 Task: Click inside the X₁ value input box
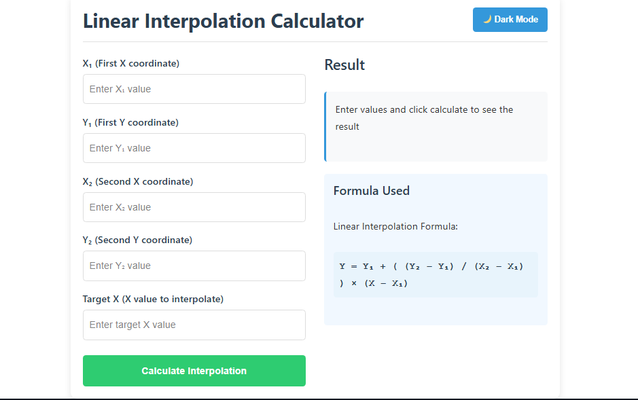tap(194, 88)
